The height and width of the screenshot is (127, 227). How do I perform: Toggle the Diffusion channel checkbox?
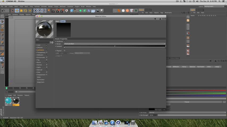[47, 47]
